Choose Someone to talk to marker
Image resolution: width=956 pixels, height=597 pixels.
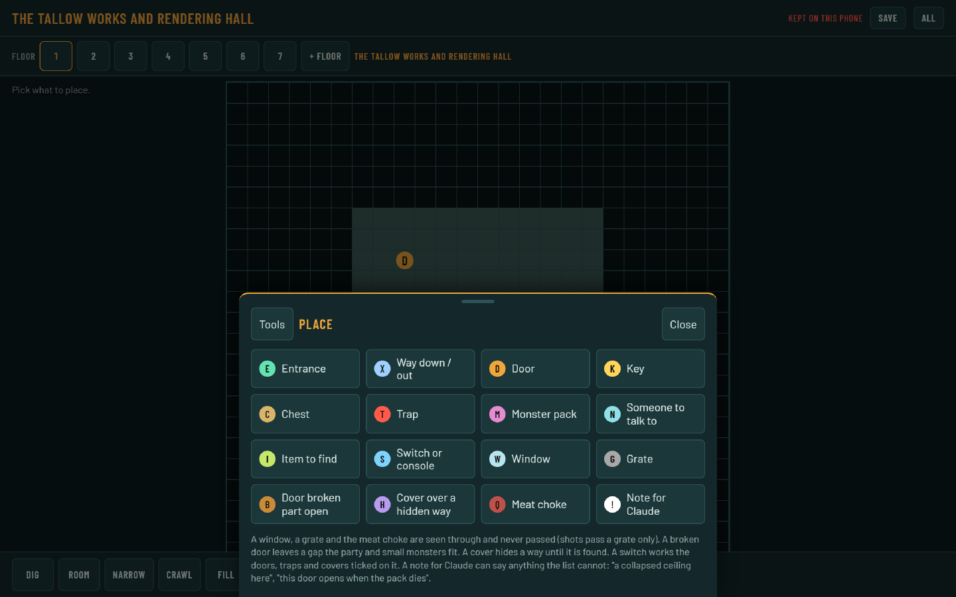651,414
